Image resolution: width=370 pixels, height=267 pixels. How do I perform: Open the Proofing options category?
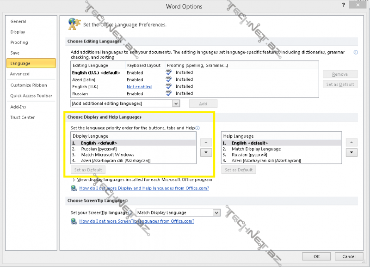pos(19,42)
